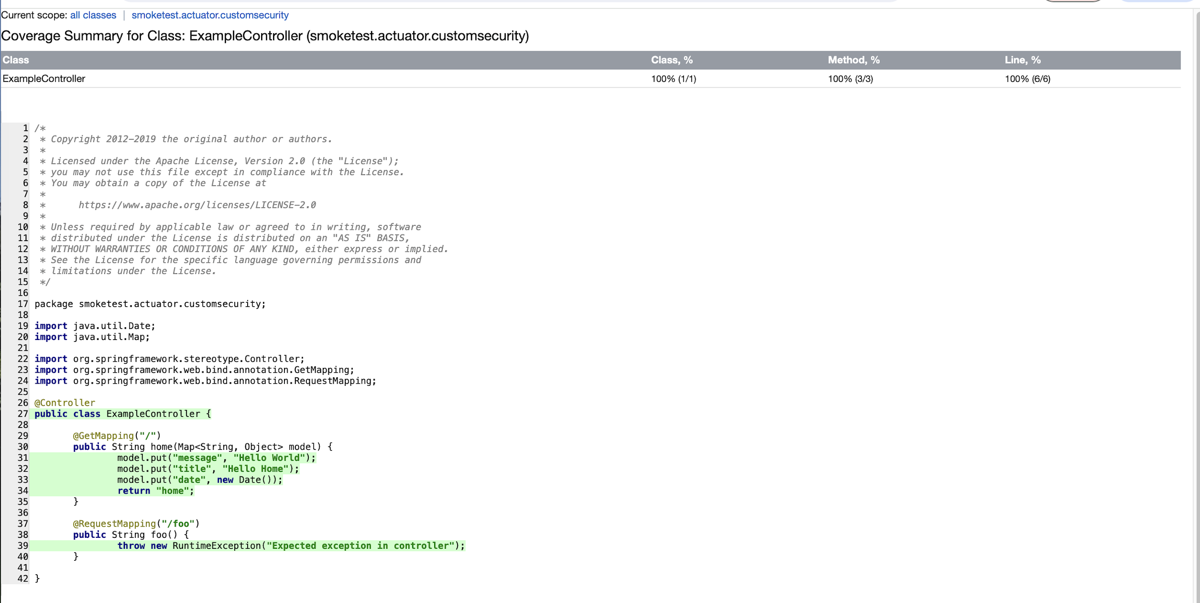Viewport: 1200px width, 603px height.
Task: Click the @RequestMapping("/foo") annotation
Action: click(136, 523)
